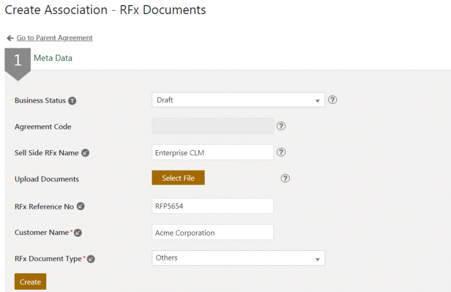Click the T icon next to Business Status label
The image size is (451, 292).
72,101
